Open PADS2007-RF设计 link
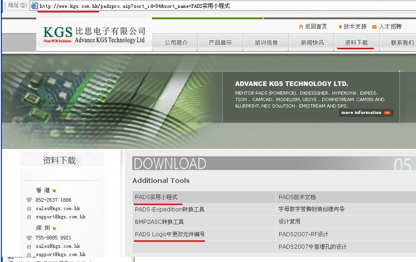Image resolution: width=416 pixels, height=262 pixels. tap(303, 234)
